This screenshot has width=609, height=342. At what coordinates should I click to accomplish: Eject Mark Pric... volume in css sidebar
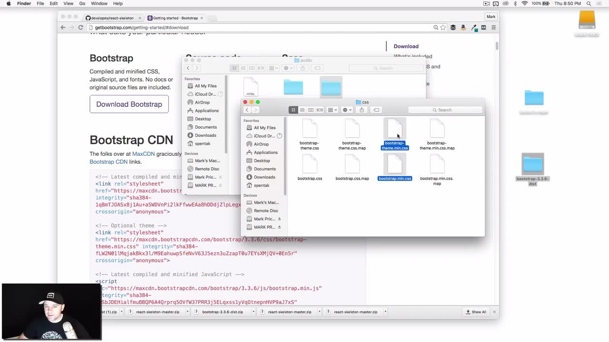point(279,219)
